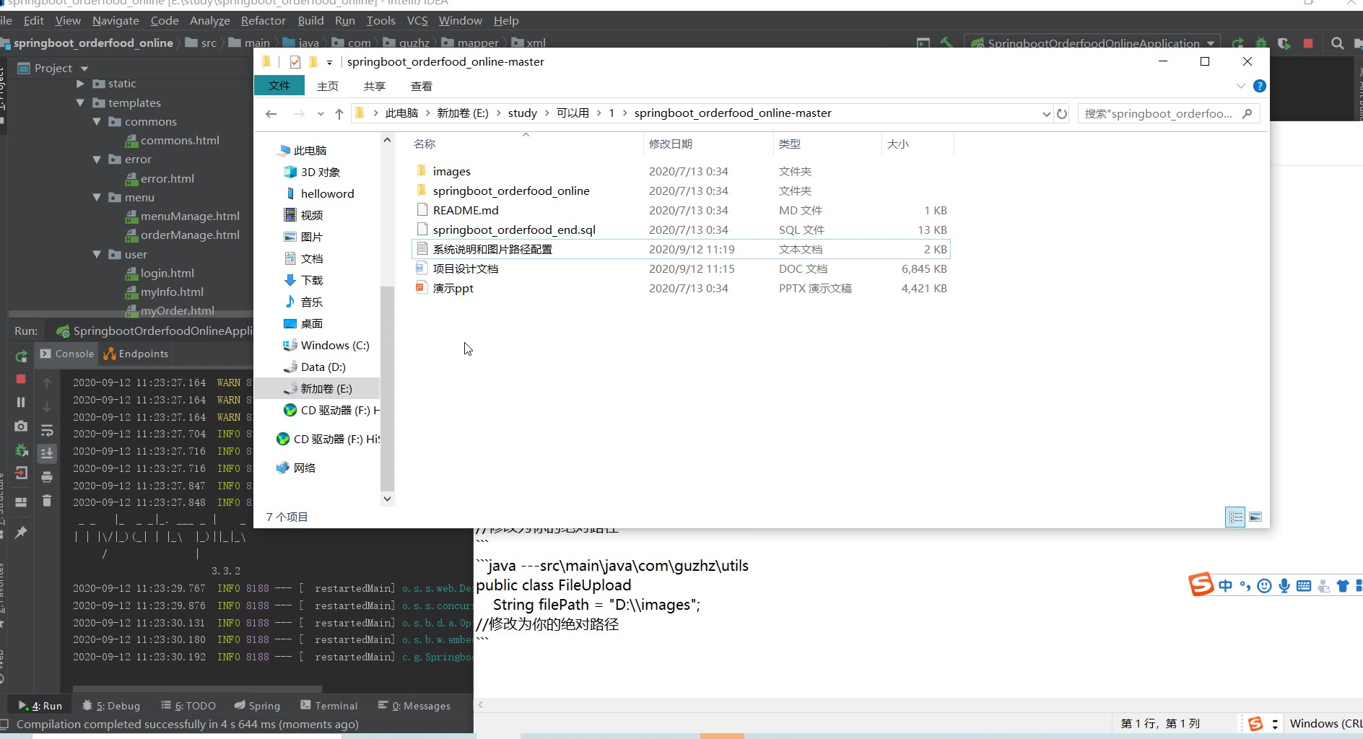Screen dimensions: 1363x739
Task: Sort files by 名称 column header
Action: pyautogui.click(x=424, y=144)
